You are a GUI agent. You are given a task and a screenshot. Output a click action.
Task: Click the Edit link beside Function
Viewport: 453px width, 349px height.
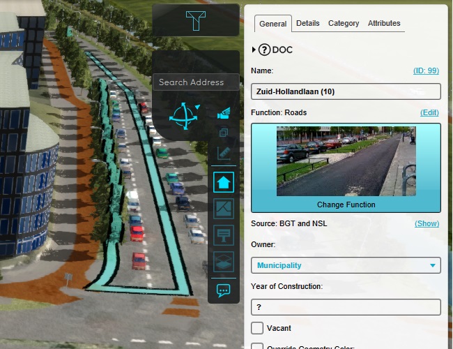pyautogui.click(x=429, y=112)
